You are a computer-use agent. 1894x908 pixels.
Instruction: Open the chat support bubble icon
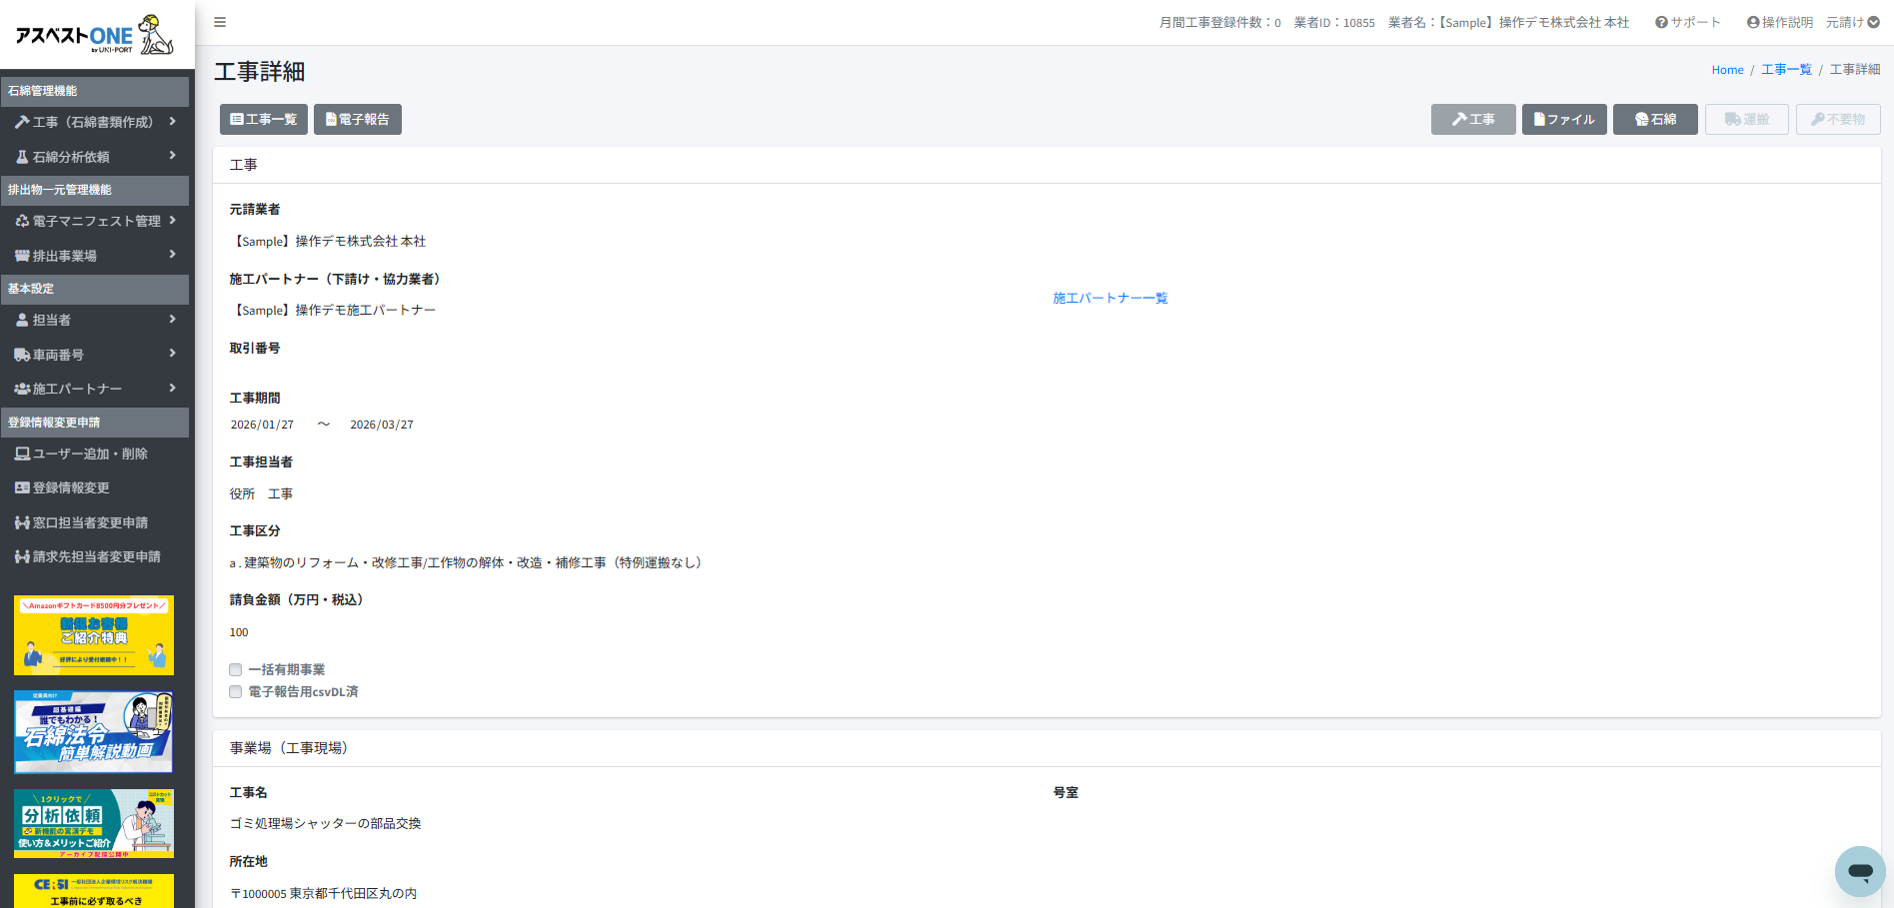point(1859,871)
